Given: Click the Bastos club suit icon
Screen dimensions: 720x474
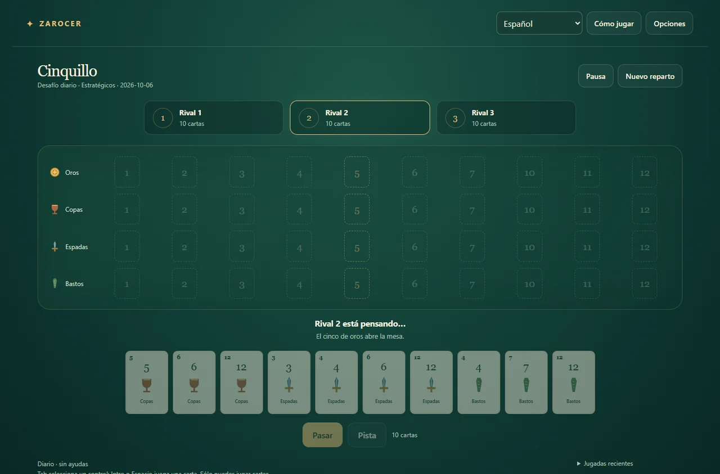Looking at the screenshot, I should 55,284.
